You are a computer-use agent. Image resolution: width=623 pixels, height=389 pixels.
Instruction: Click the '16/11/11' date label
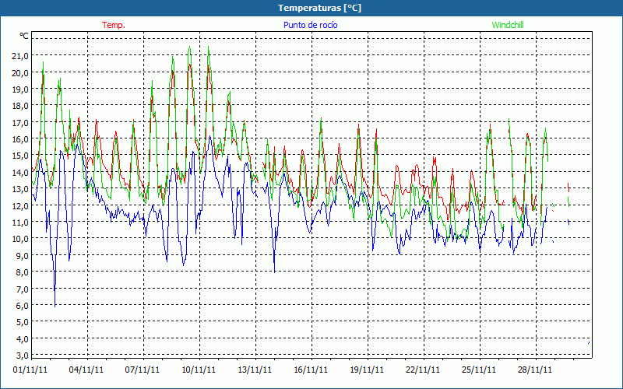point(311,370)
